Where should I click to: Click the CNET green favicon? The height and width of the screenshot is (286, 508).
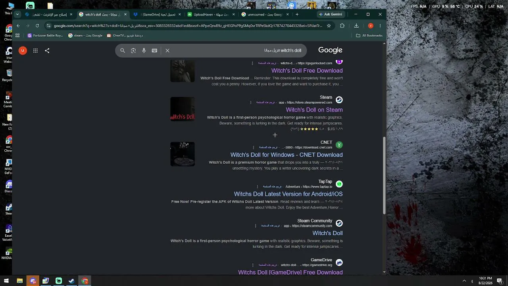tap(339, 145)
